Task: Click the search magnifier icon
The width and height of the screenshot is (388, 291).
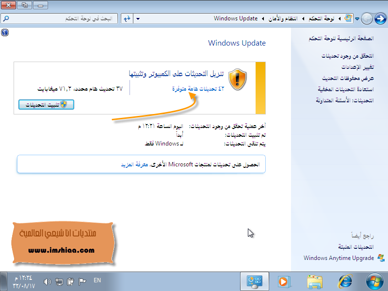Action: pyautogui.click(x=6, y=18)
